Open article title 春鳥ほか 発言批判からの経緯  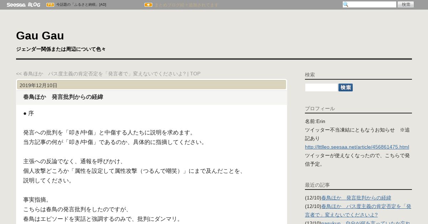pos(63,97)
